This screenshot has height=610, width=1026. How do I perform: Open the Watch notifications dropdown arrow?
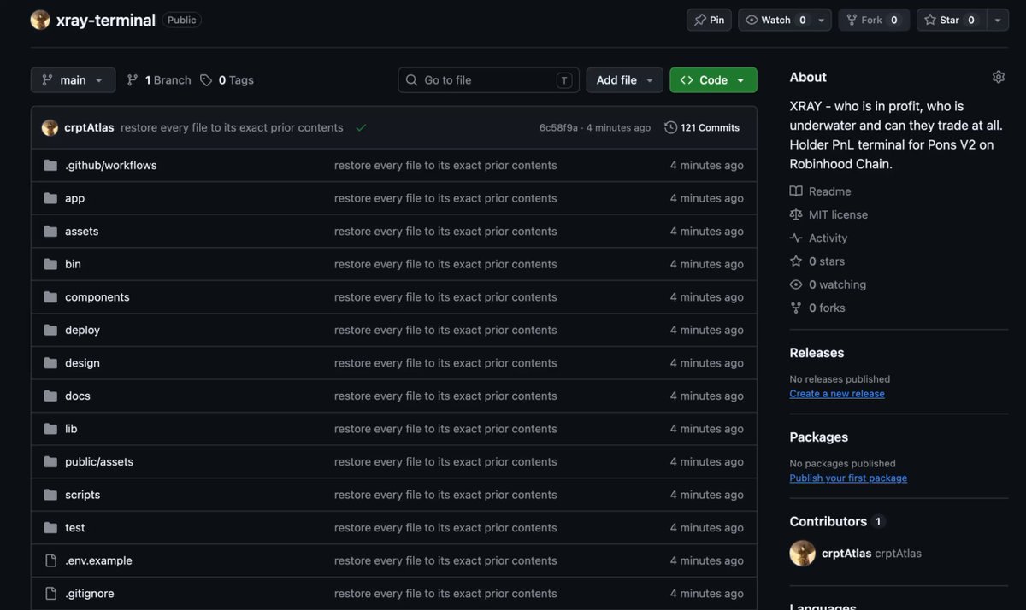(x=822, y=20)
